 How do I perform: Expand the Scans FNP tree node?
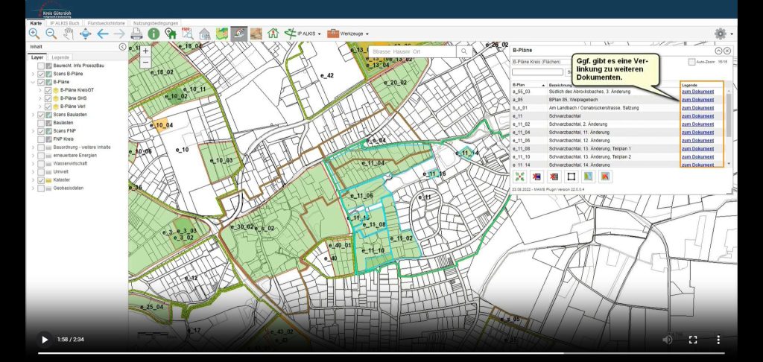(33, 131)
